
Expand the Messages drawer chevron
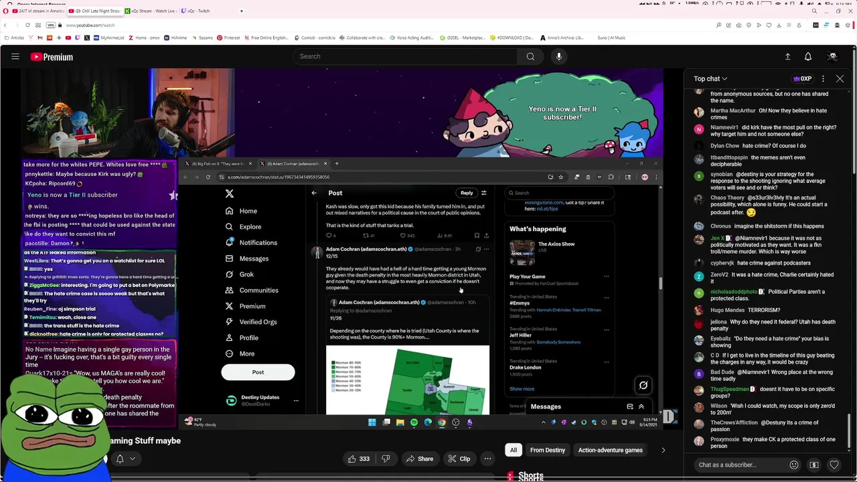[x=641, y=406]
